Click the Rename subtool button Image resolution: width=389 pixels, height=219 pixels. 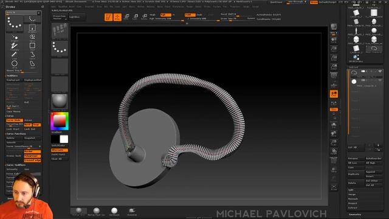pyautogui.click(x=356, y=158)
